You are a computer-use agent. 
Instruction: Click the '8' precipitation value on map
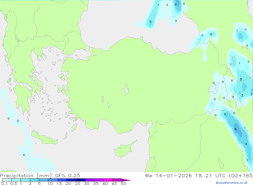point(235,129)
